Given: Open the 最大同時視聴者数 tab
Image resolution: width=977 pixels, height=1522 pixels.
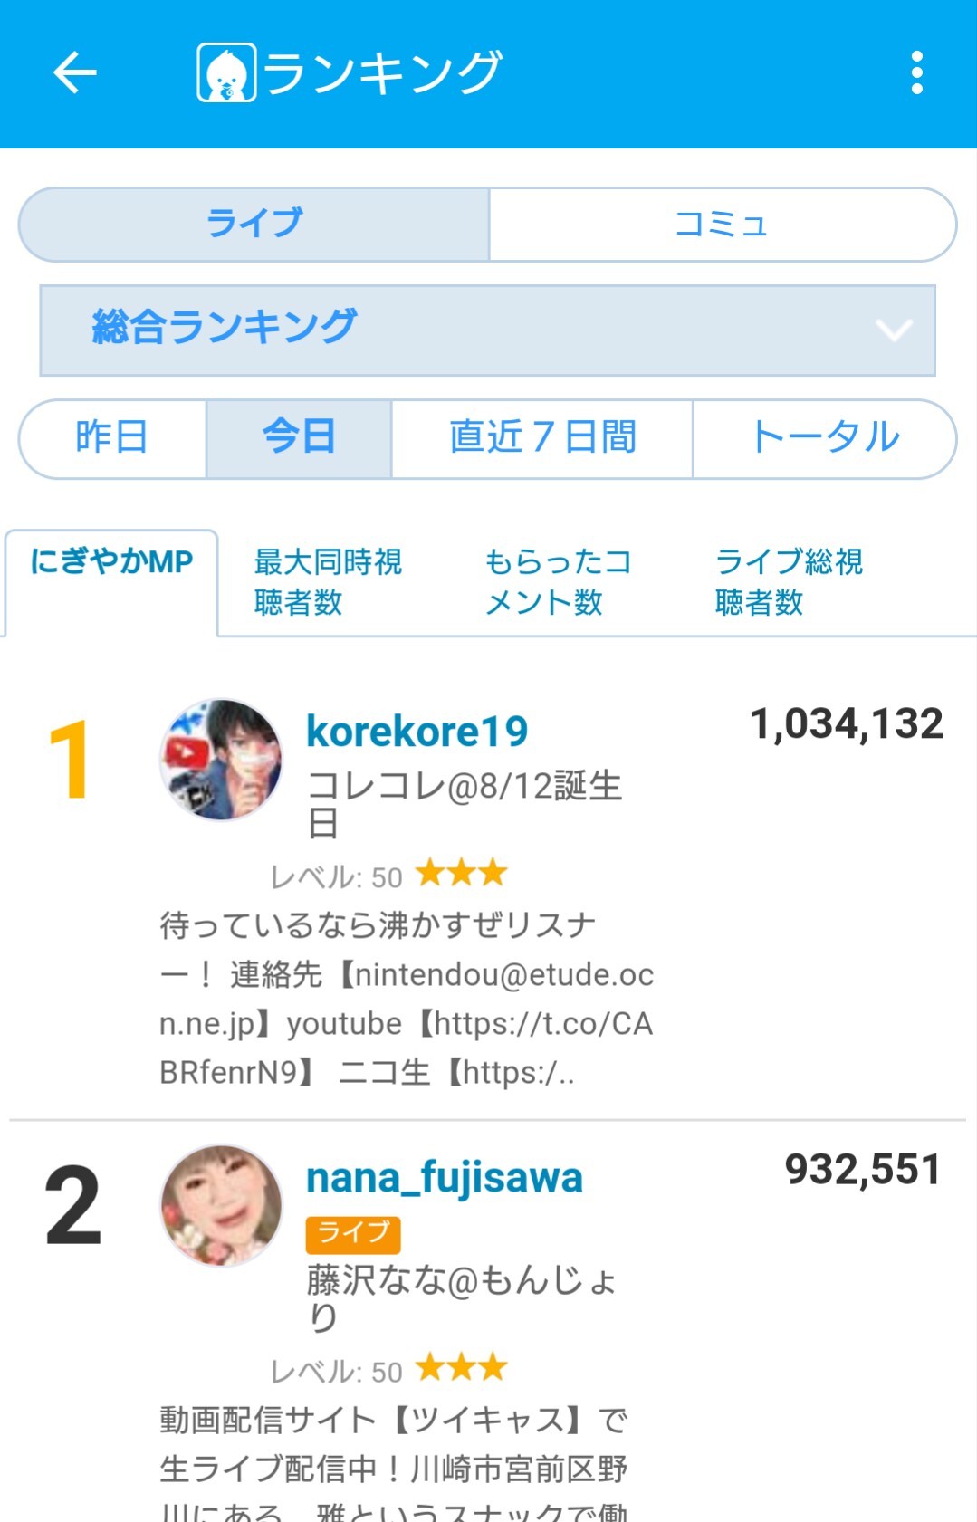Looking at the screenshot, I should [x=328, y=582].
